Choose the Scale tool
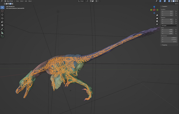The width and height of the screenshot is (179, 114). pos(2,22)
